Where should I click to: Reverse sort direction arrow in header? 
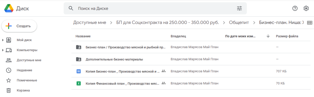pos(268,36)
